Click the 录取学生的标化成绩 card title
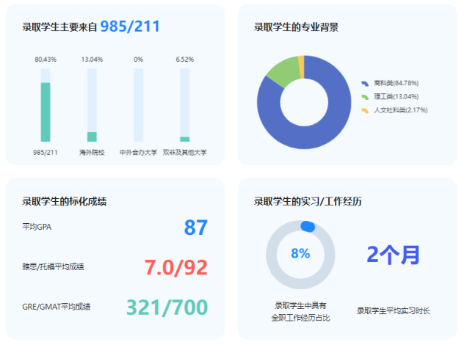The image size is (459, 345). click(x=65, y=202)
